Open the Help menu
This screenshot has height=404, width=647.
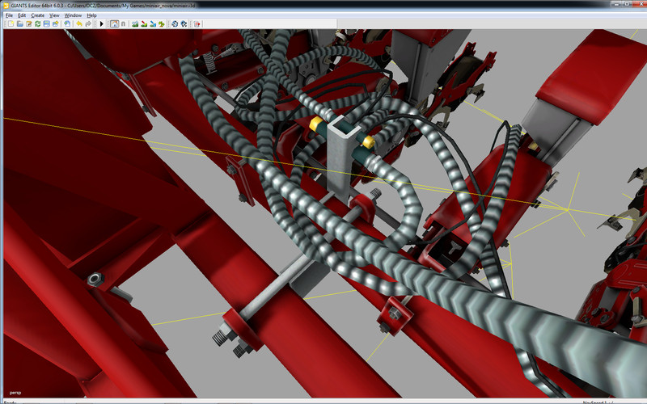click(x=91, y=15)
